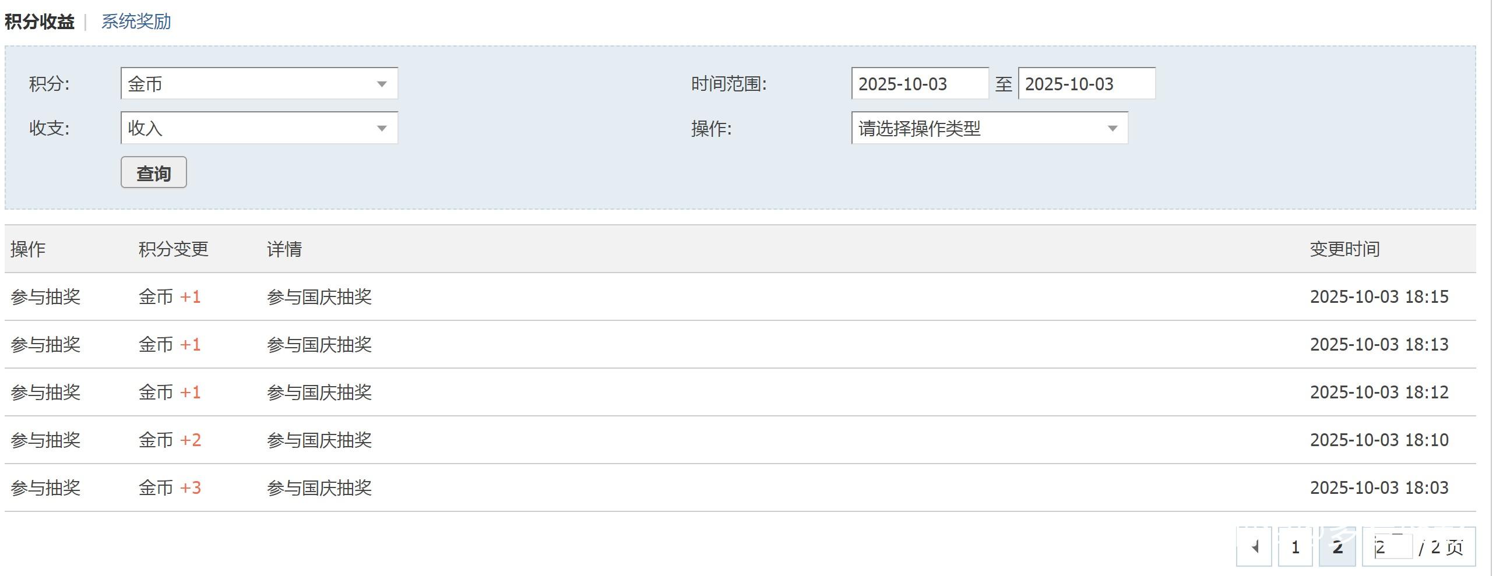1496x576 pixels.
Task: Click the end date field after 至
Action: tap(1086, 84)
